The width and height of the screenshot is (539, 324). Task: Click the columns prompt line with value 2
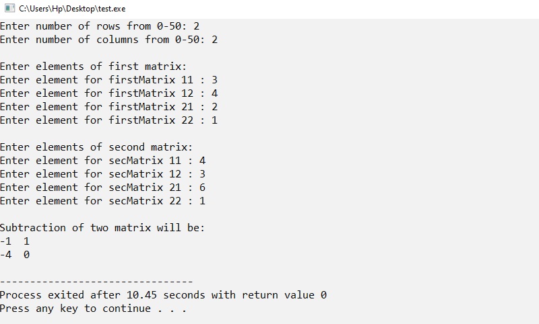pos(108,40)
